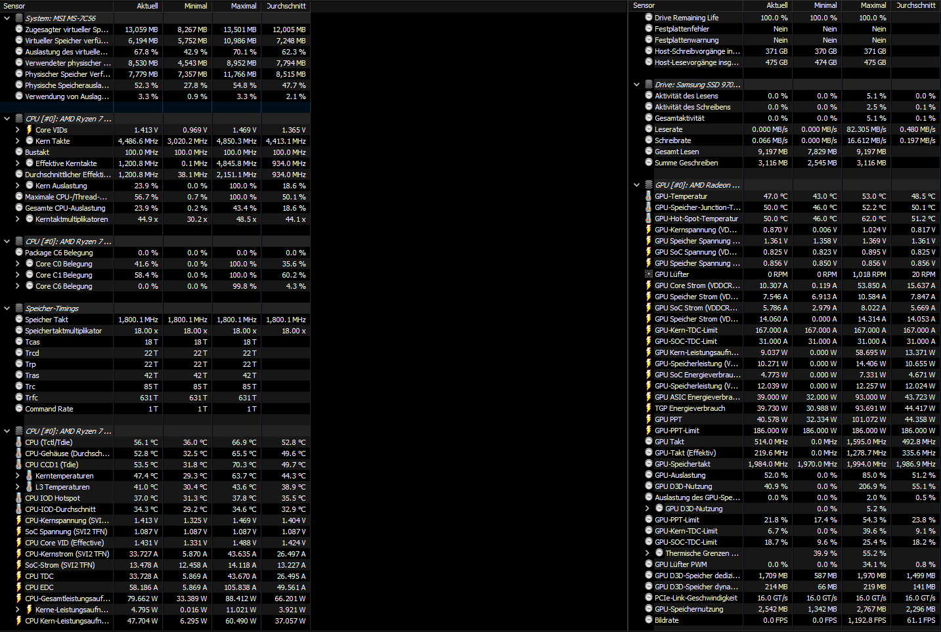Click the clock icon next to GPU Takt
Screen dimensions: 941x632
[x=649, y=442]
